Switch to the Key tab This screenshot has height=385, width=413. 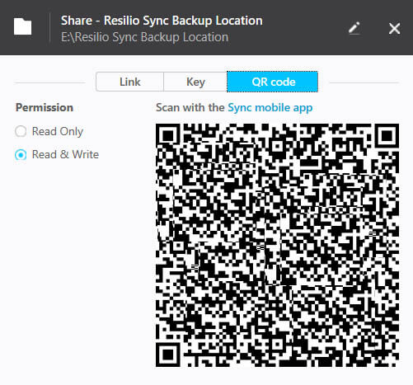click(x=195, y=82)
